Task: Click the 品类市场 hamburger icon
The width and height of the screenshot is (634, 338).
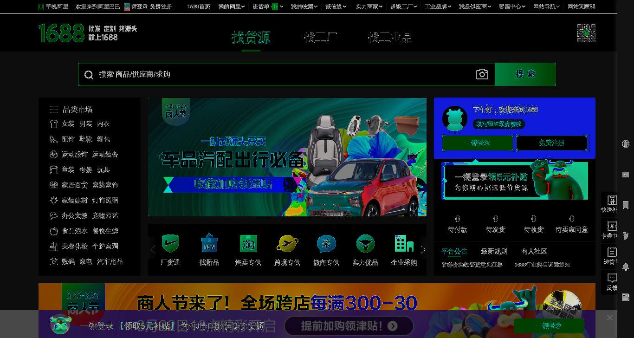Action: coord(53,110)
